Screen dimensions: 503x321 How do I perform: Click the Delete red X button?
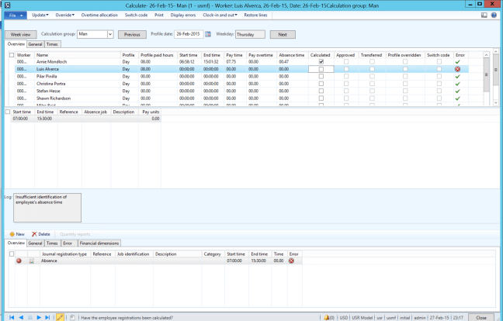point(40,233)
